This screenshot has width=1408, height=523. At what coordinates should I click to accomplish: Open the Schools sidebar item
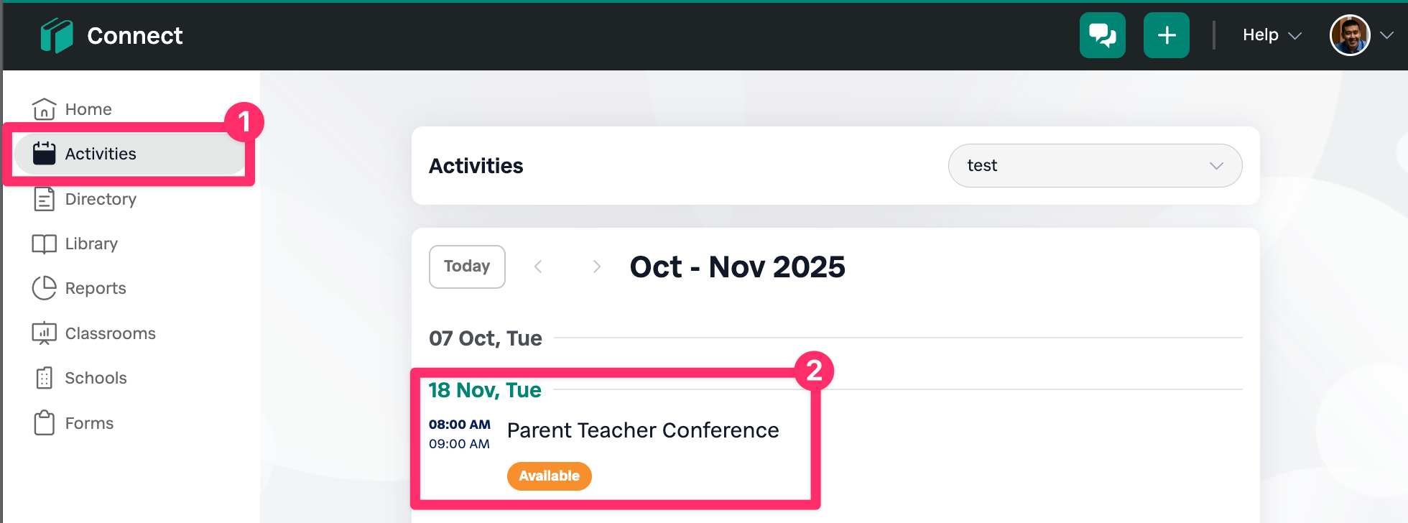[96, 378]
